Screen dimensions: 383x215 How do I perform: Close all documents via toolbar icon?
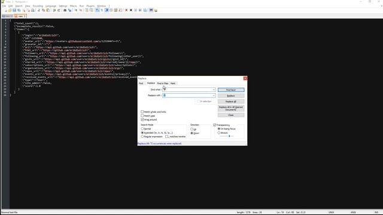(x=28, y=10)
